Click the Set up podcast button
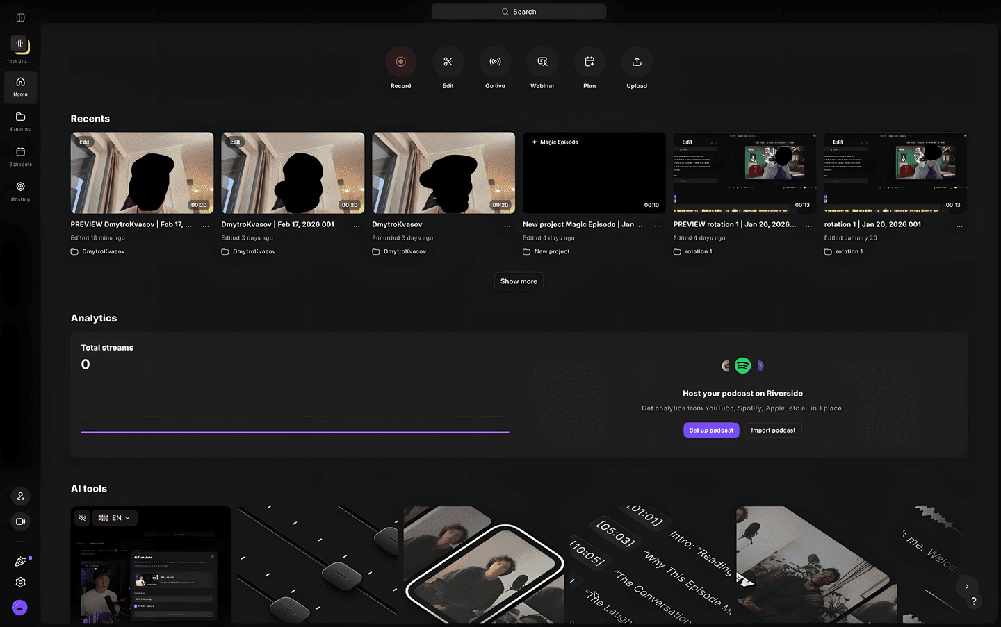Image resolution: width=1001 pixels, height=627 pixels. 711,430
